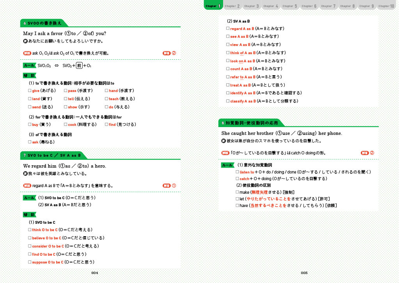This screenshot has height=283, width=399.
Task: Click the 解説 badge beside the catch O doing explanation
Action: coord(225,153)
